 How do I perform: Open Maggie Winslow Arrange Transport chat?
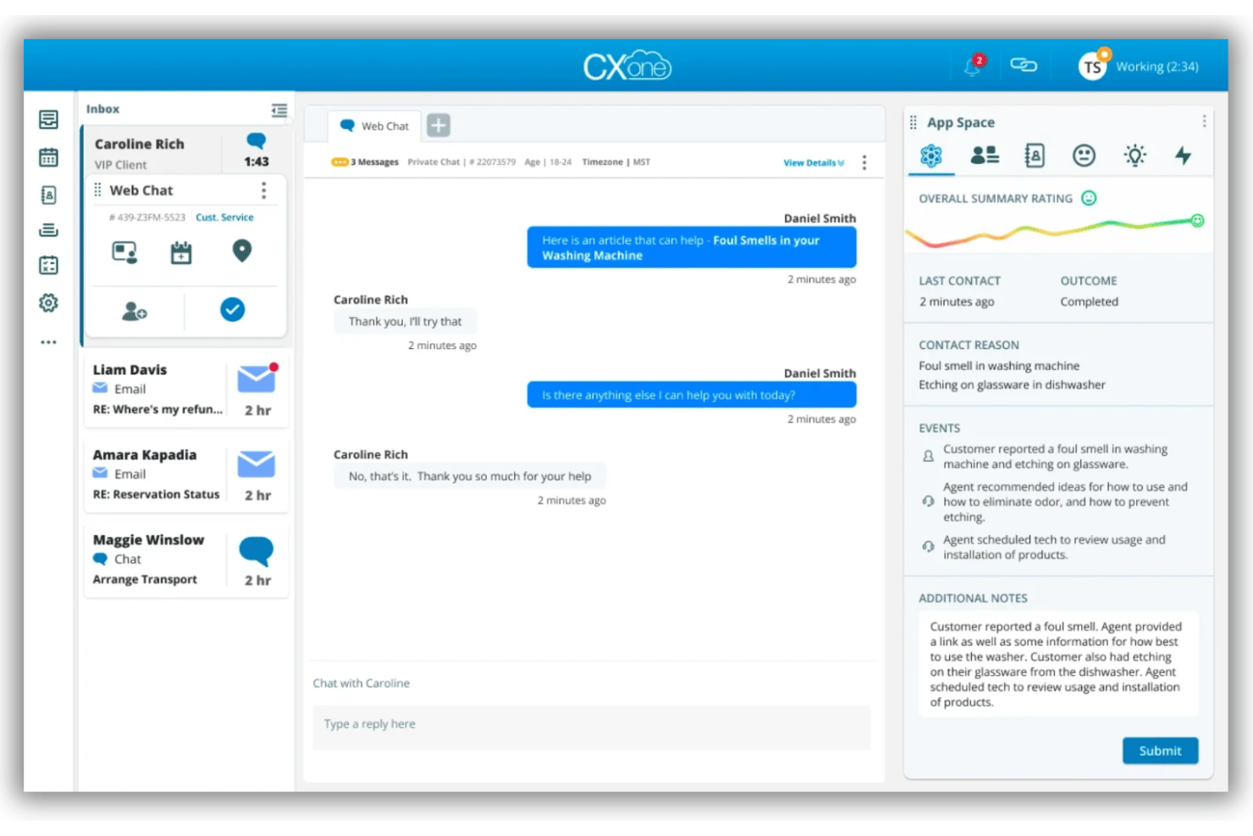[186, 559]
